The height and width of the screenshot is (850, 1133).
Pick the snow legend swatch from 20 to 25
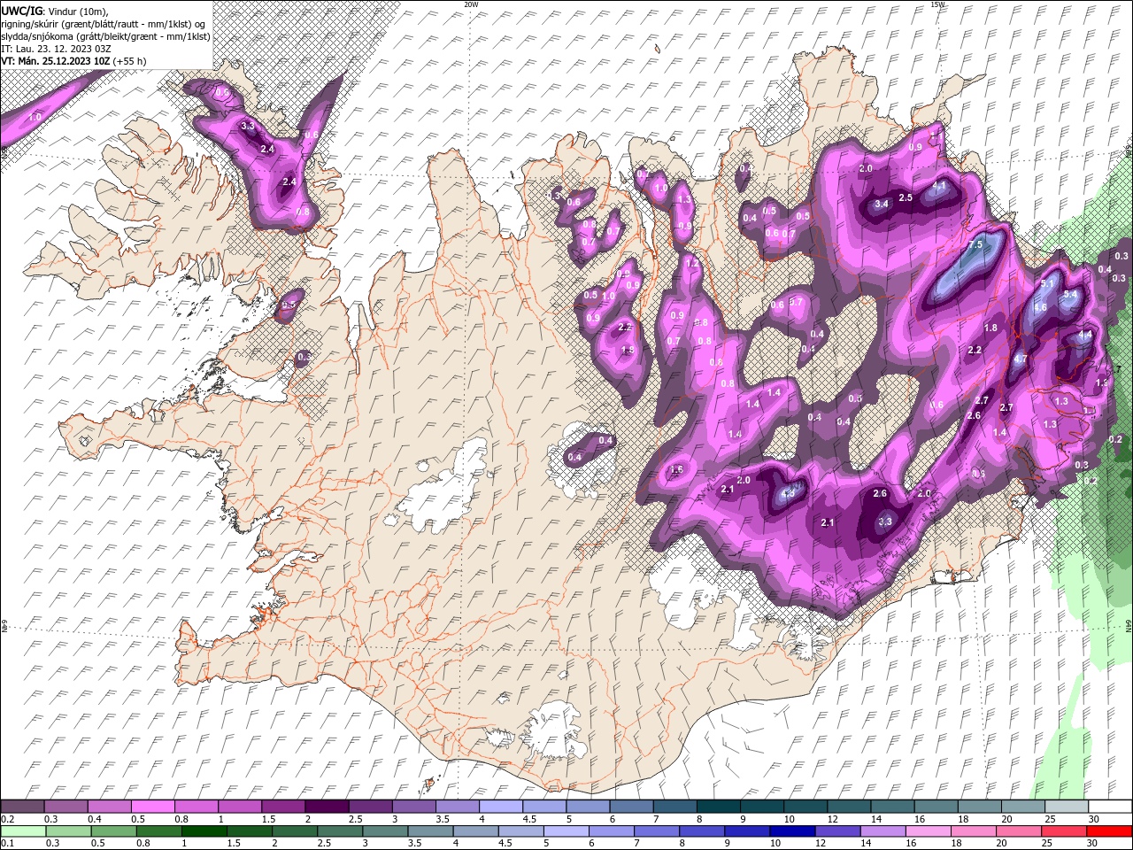click(x=1022, y=807)
